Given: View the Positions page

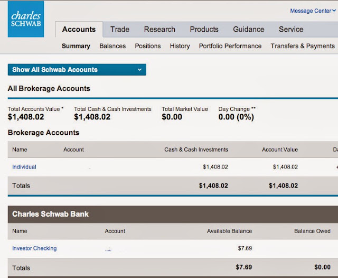Looking at the screenshot, I should pyautogui.click(x=148, y=46).
